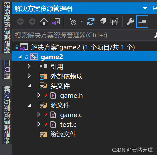Click the lock icon beside game2 project
157x155 pixels.
(x=27, y=57)
